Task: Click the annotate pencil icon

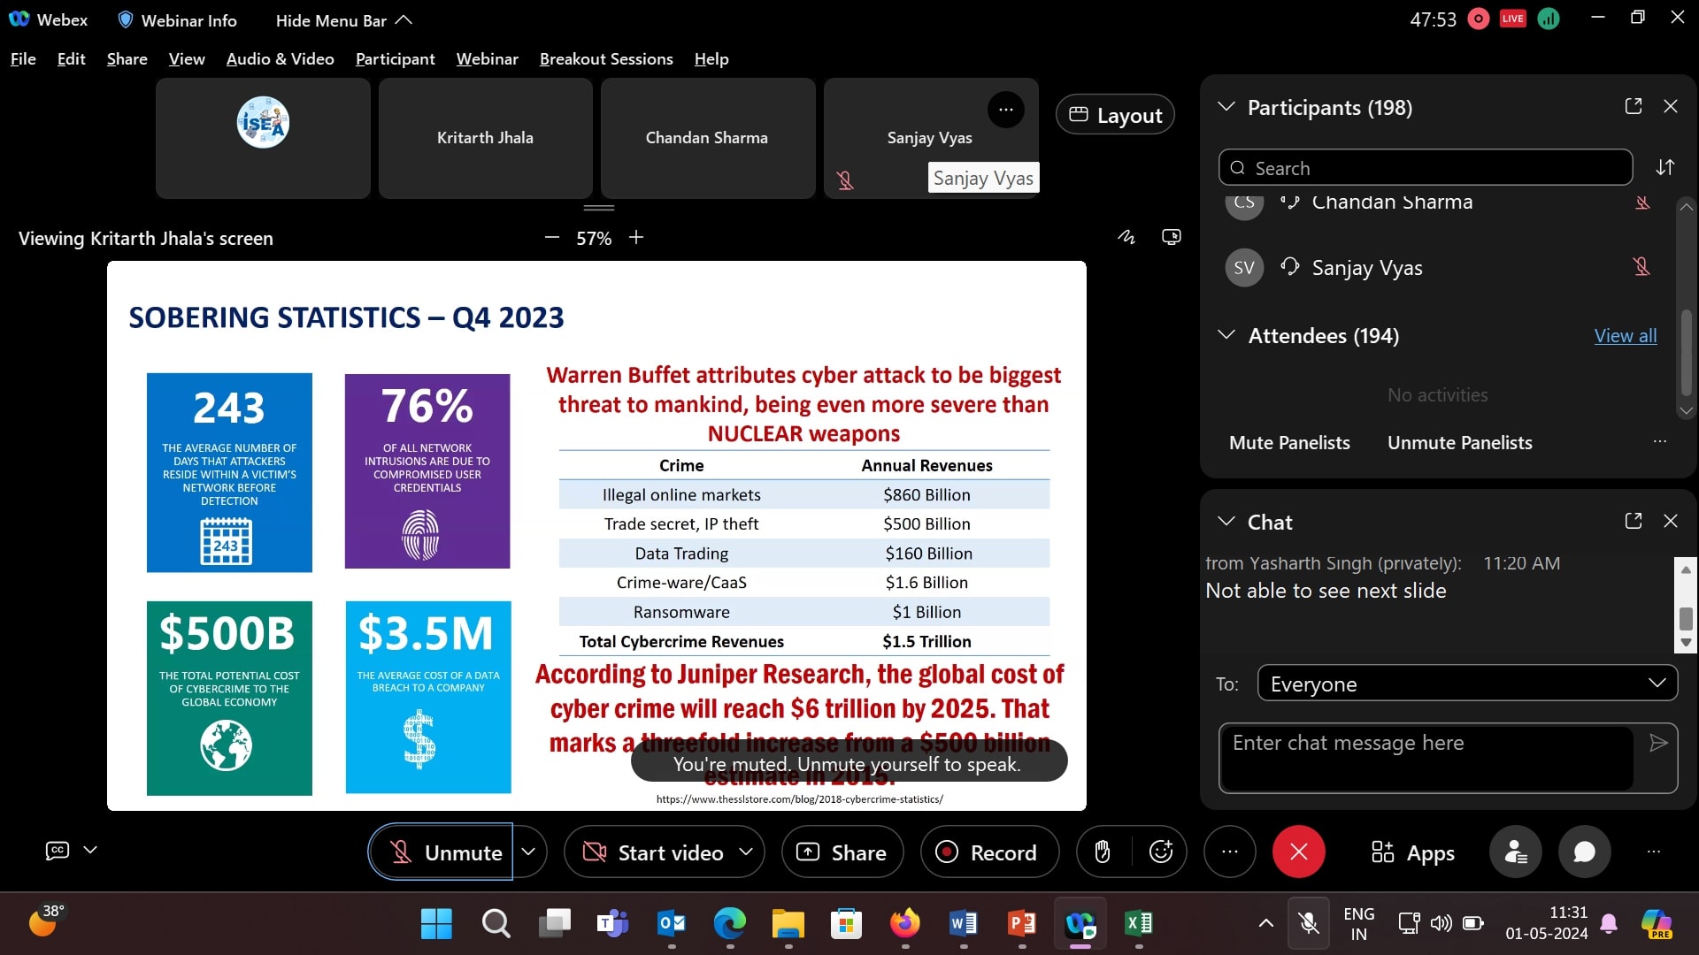Action: [1126, 237]
